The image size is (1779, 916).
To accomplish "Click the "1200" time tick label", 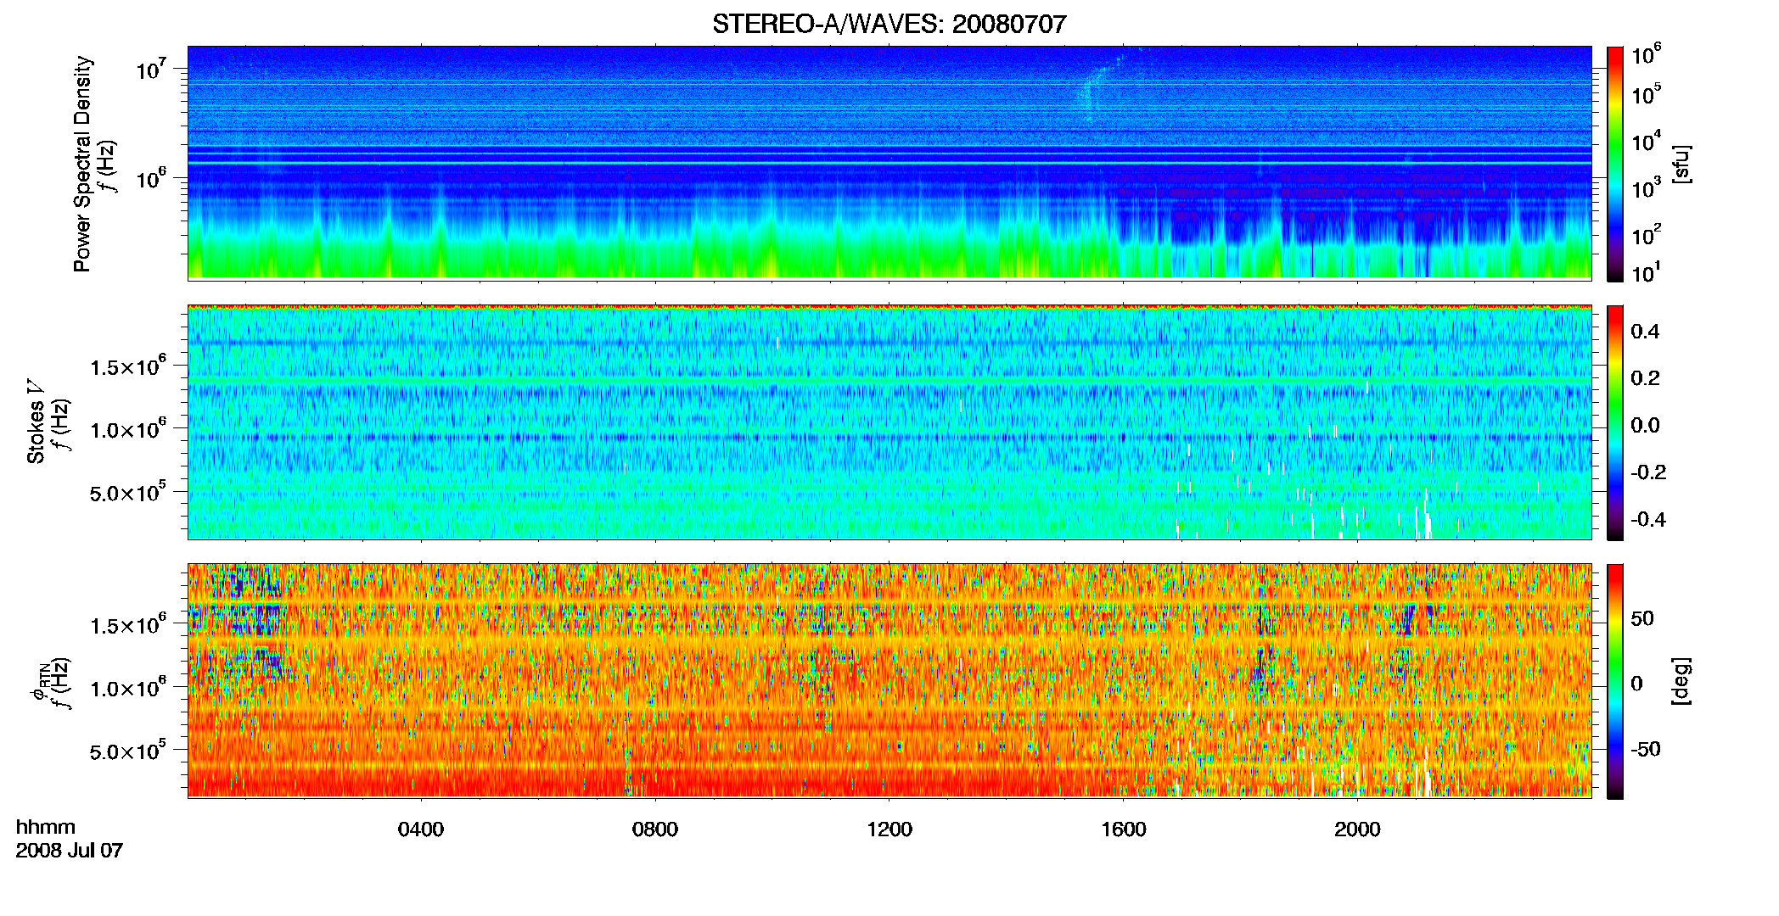I will click(889, 829).
